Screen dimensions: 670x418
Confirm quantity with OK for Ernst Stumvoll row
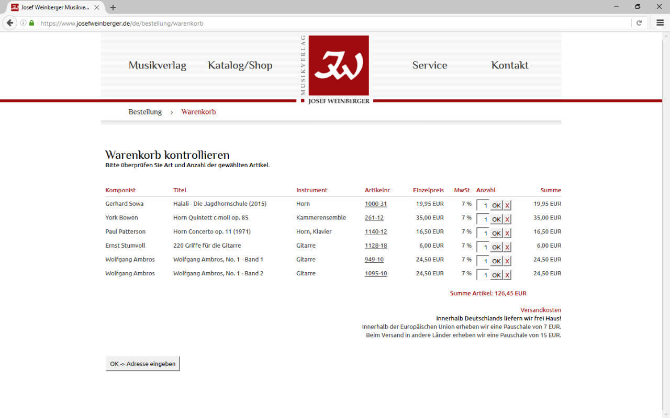click(496, 247)
